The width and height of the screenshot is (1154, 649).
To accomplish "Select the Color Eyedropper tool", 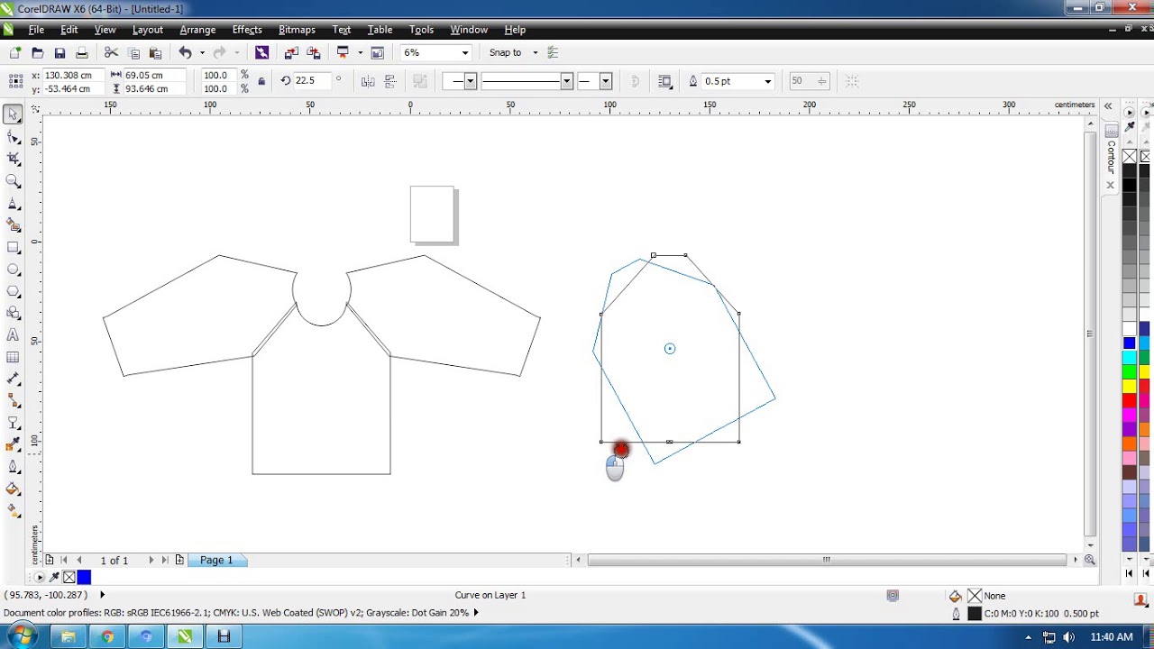I will pos(14,445).
